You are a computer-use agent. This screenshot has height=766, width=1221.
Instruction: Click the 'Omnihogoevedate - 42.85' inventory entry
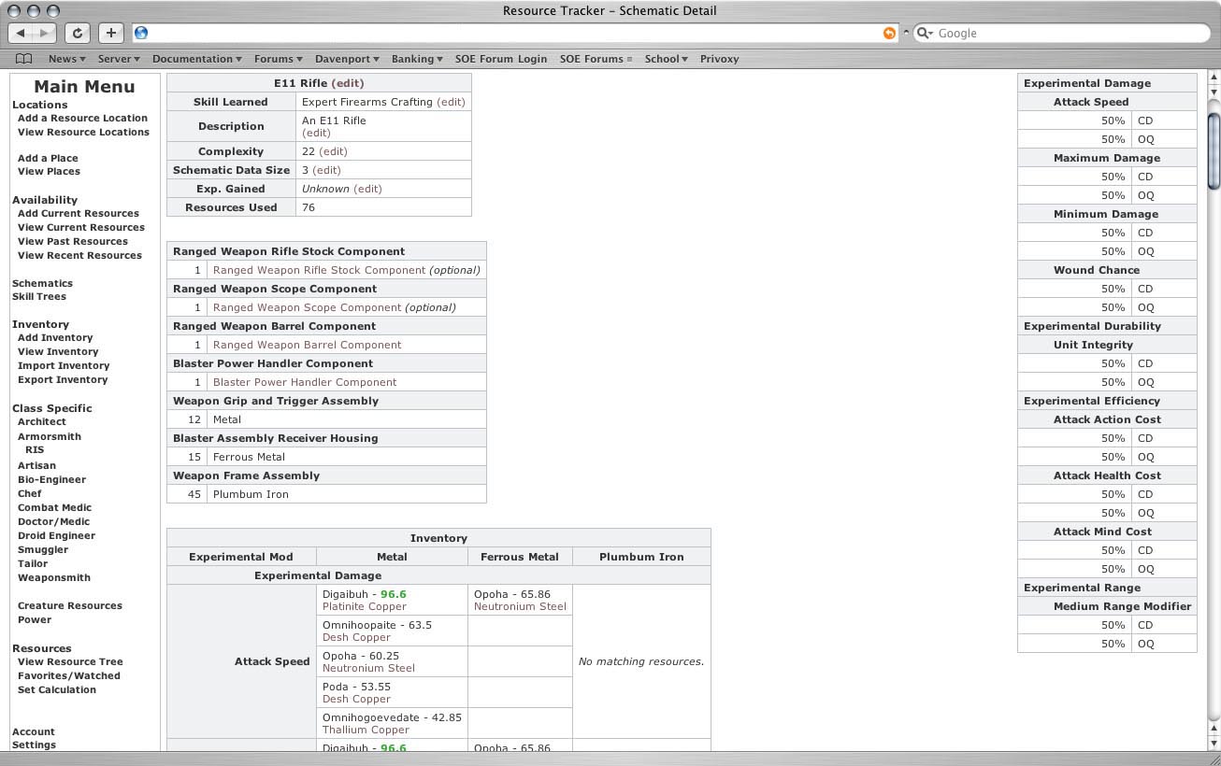pos(392,717)
